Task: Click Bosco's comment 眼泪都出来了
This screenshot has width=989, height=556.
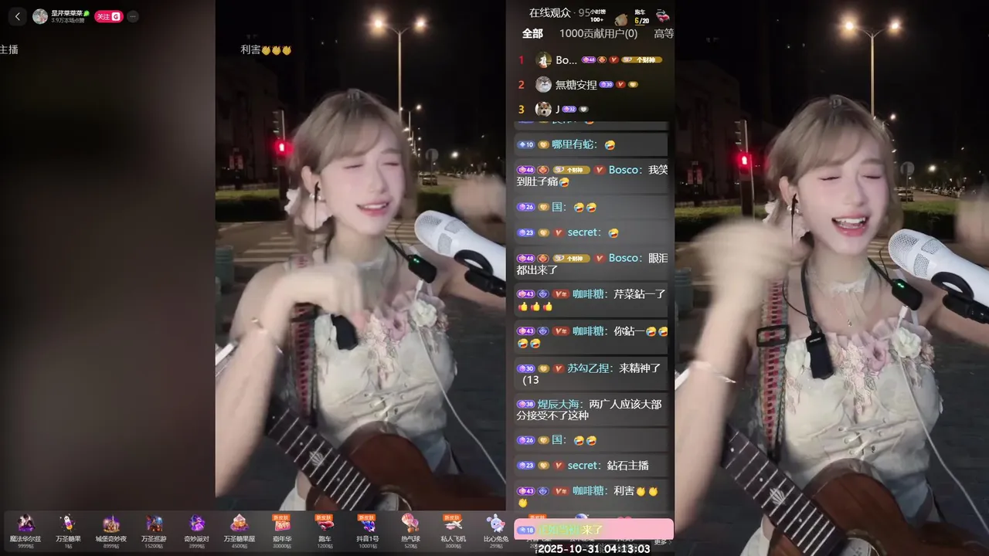Action: coord(593,264)
